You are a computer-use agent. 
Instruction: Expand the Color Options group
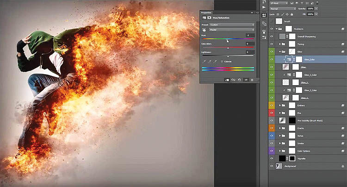coord(280,151)
